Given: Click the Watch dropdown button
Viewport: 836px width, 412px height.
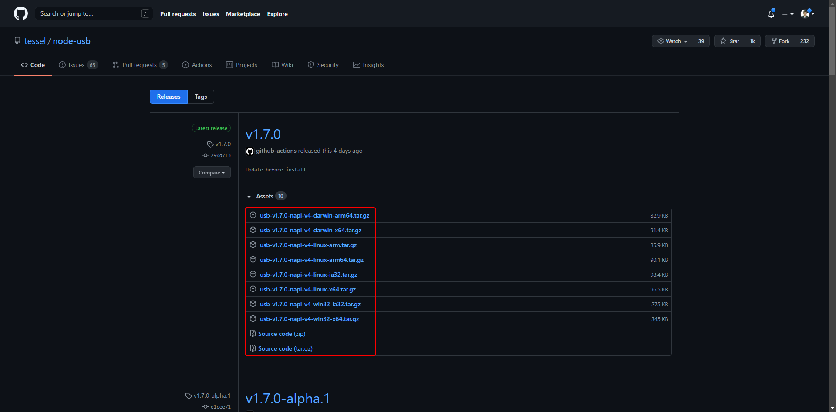Looking at the screenshot, I should [672, 41].
